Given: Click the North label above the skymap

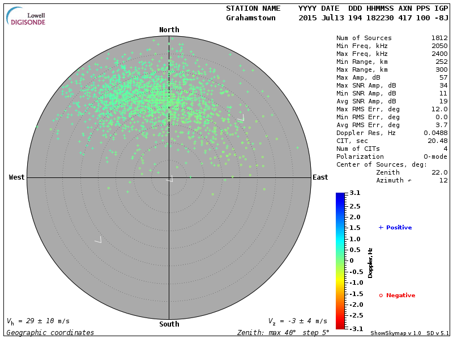Looking at the screenshot, I should [x=169, y=30].
